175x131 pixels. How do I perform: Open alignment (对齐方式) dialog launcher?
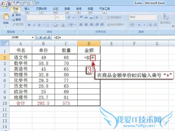click(126, 31)
